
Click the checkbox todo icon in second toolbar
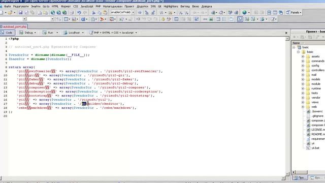click(x=197, y=19)
